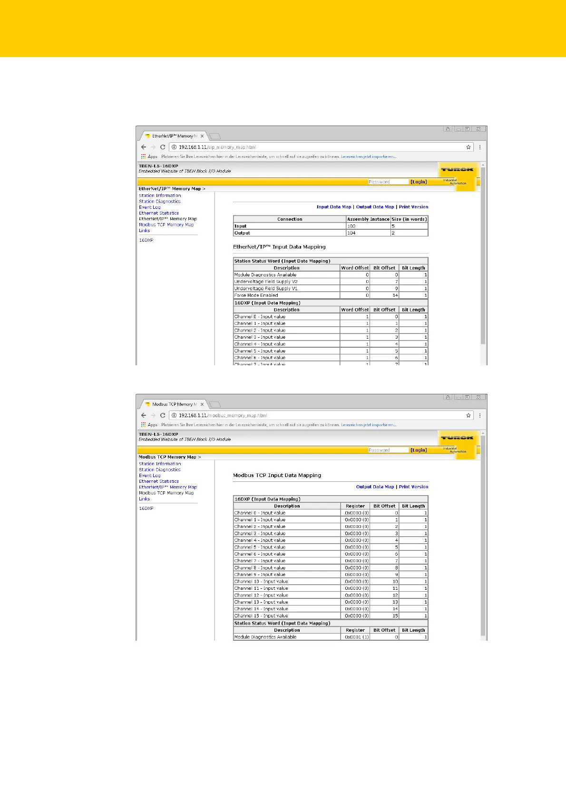
Task: Bookmark star in EtherNet/IP window address bar
Action: (x=468, y=147)
